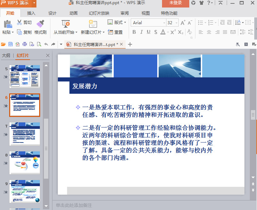The height and width of the screenshot is (210, 257).
Task: Select the Format Painter (格式刷) tool
Action: pyautogui.click(x=40, y=24)
